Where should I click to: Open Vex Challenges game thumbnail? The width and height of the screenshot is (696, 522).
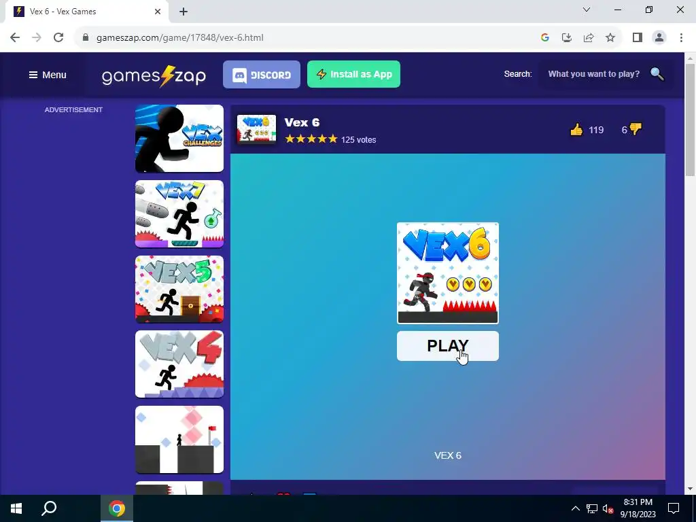[179, 139]
